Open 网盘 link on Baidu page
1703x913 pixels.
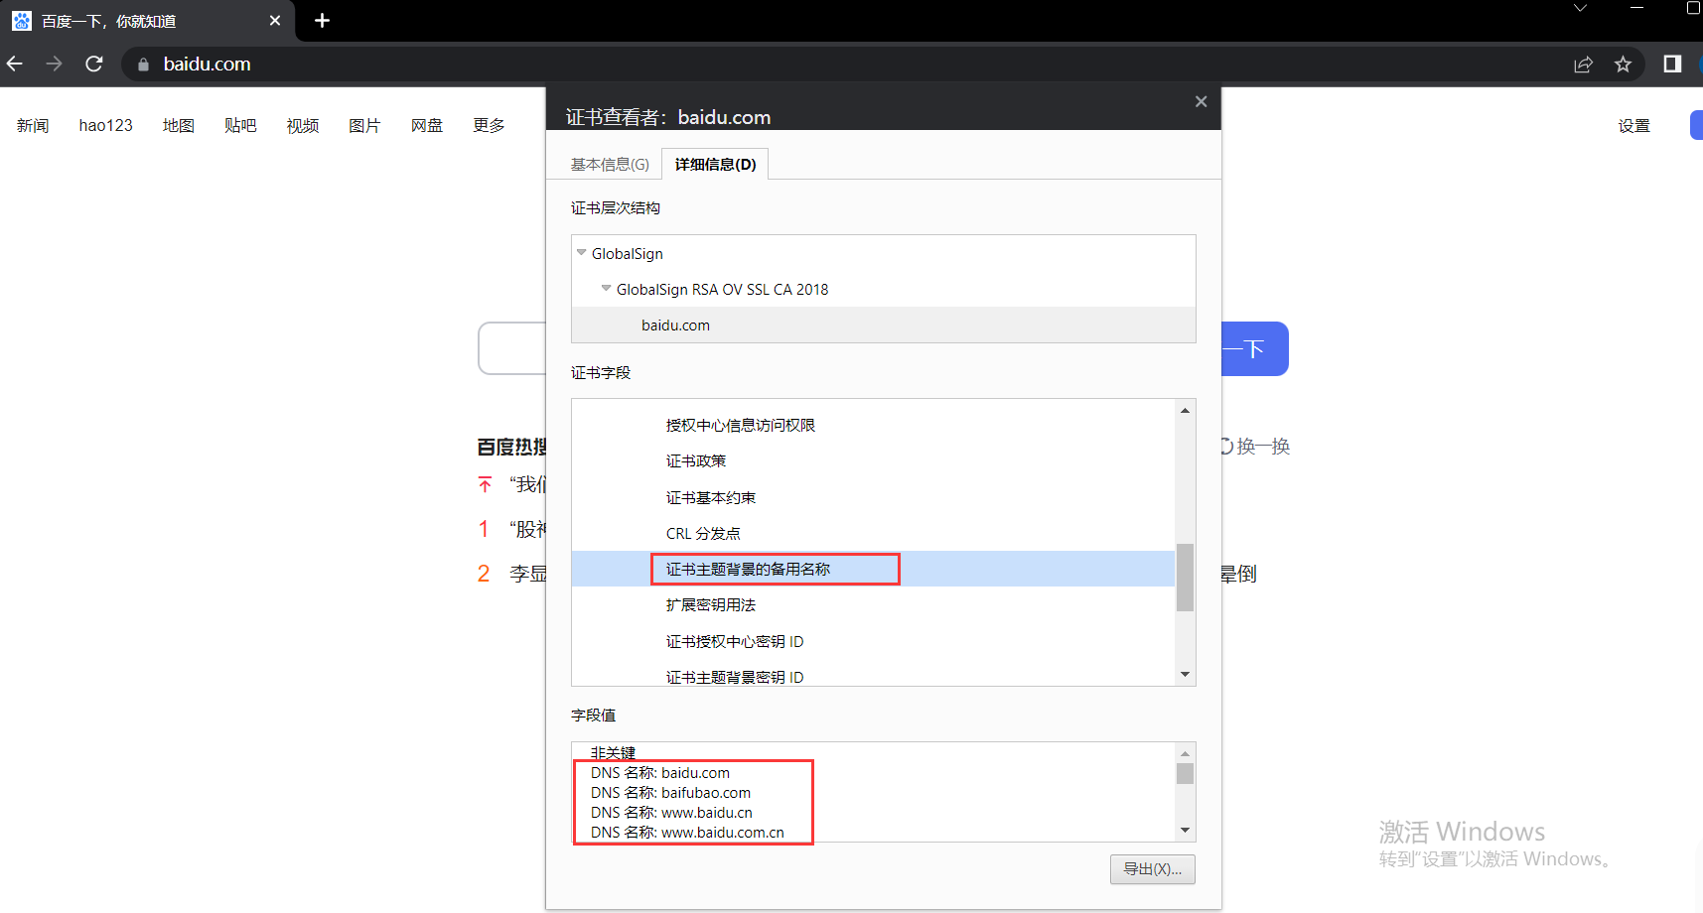tap(427, 125)
